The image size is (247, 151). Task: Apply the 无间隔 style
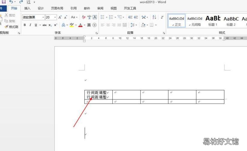click(x=195, y=21)
